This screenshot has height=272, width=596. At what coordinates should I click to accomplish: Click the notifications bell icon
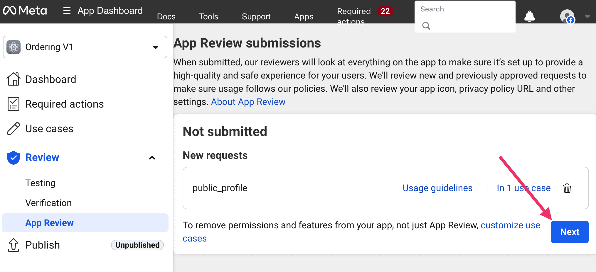click(x=530, y=16)
